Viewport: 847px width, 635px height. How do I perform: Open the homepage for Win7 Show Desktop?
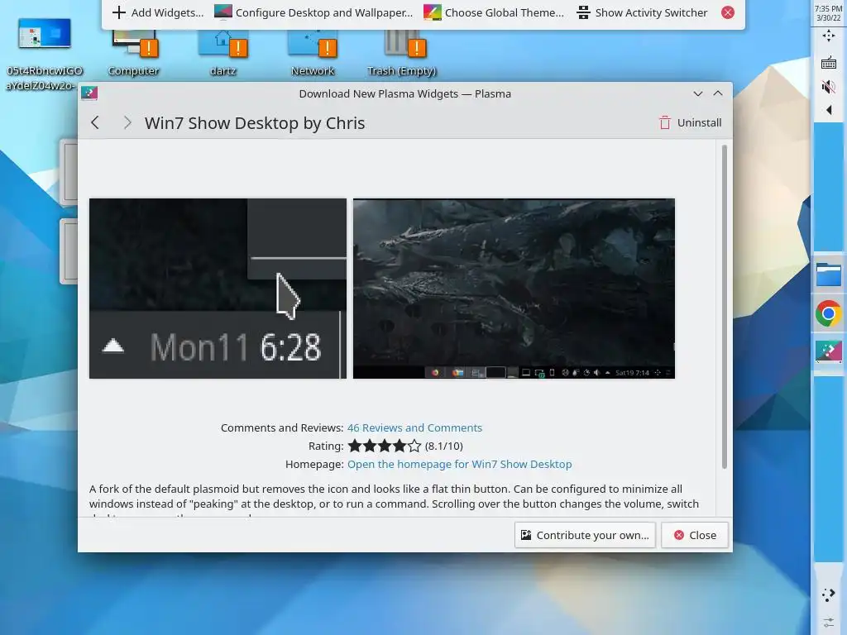459,465
